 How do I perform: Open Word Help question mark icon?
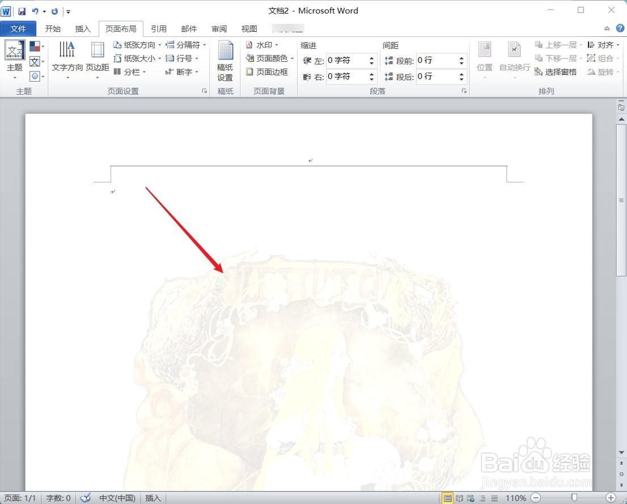[620, 28]
